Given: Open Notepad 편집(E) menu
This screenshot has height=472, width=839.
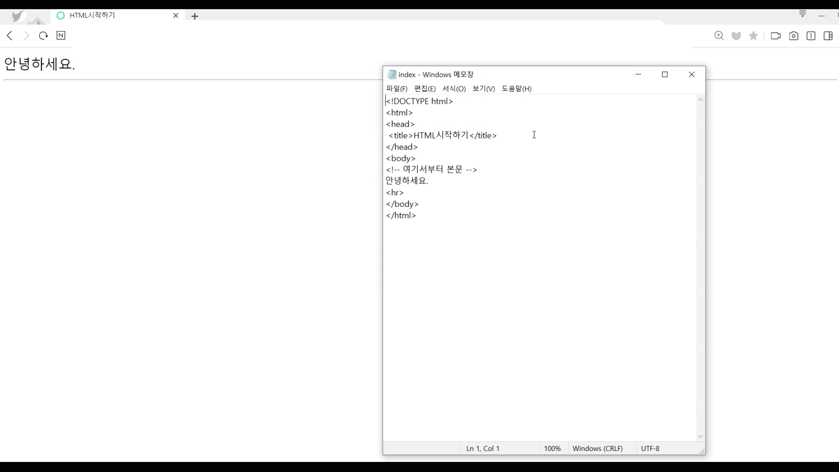Looking at the screenshot, I should (425, 89).
